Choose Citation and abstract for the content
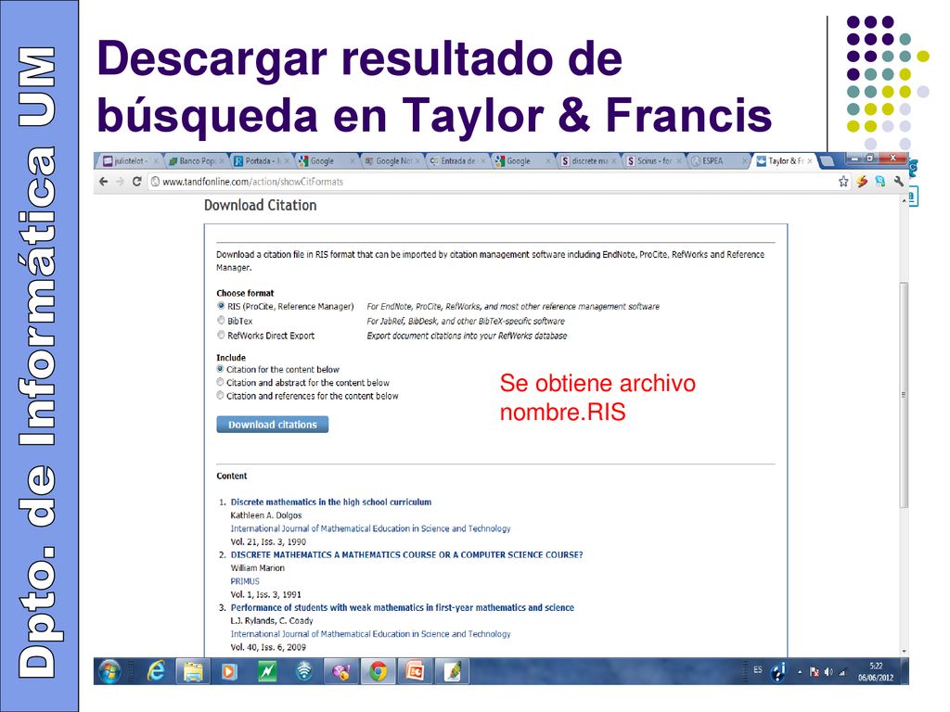 (x=221, y=383)
